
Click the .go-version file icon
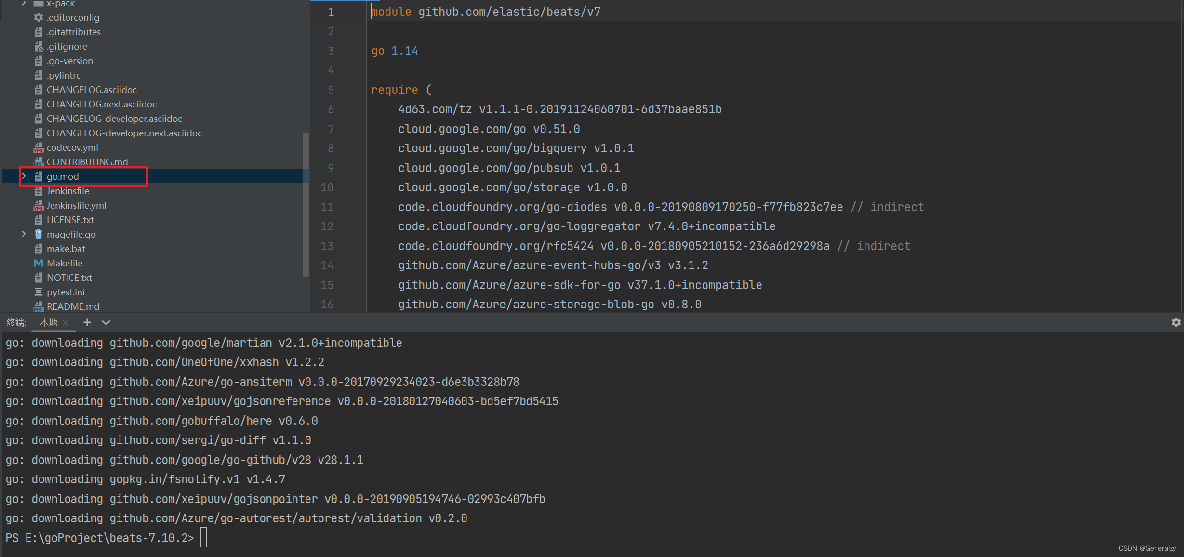point(39,61)
